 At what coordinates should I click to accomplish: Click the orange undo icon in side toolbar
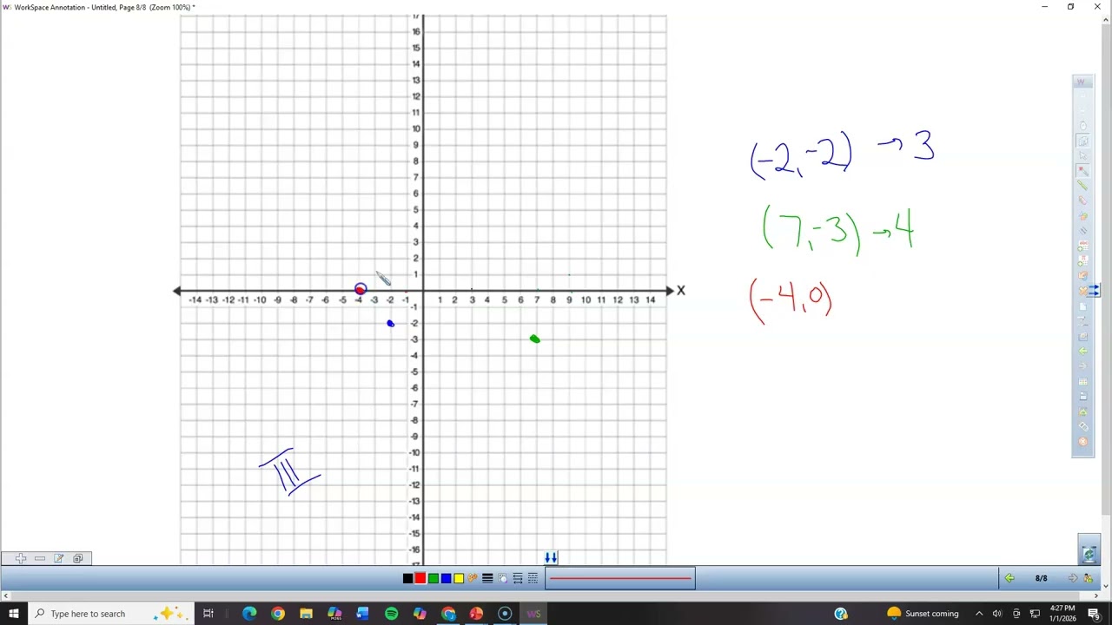pyautogui.click(x=1083, y=275)
